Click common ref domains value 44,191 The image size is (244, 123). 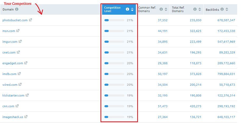click(162, 31)
